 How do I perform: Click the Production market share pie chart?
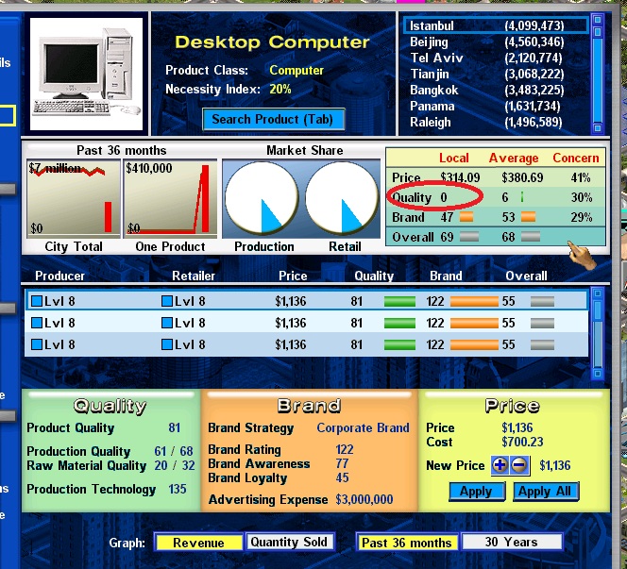(262, 197)
